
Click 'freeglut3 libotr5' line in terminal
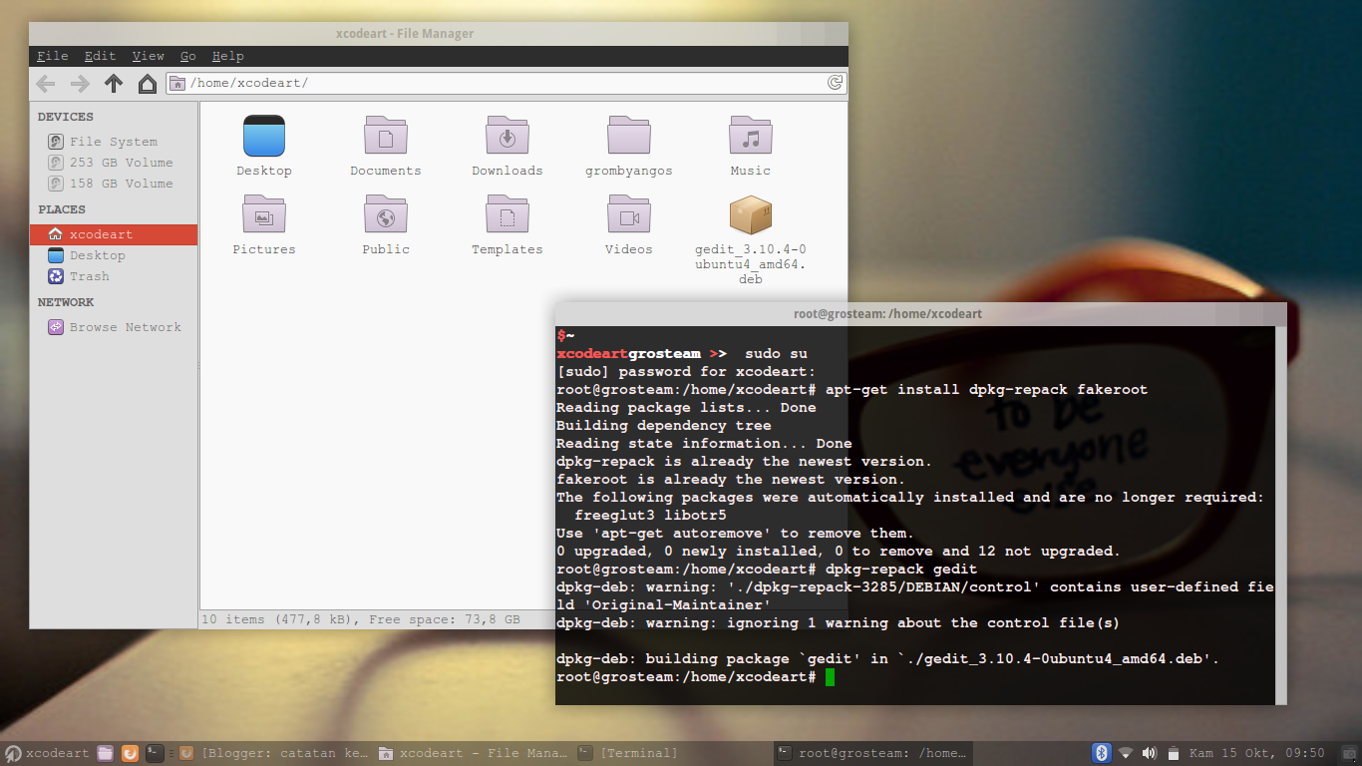click(650, 516)
